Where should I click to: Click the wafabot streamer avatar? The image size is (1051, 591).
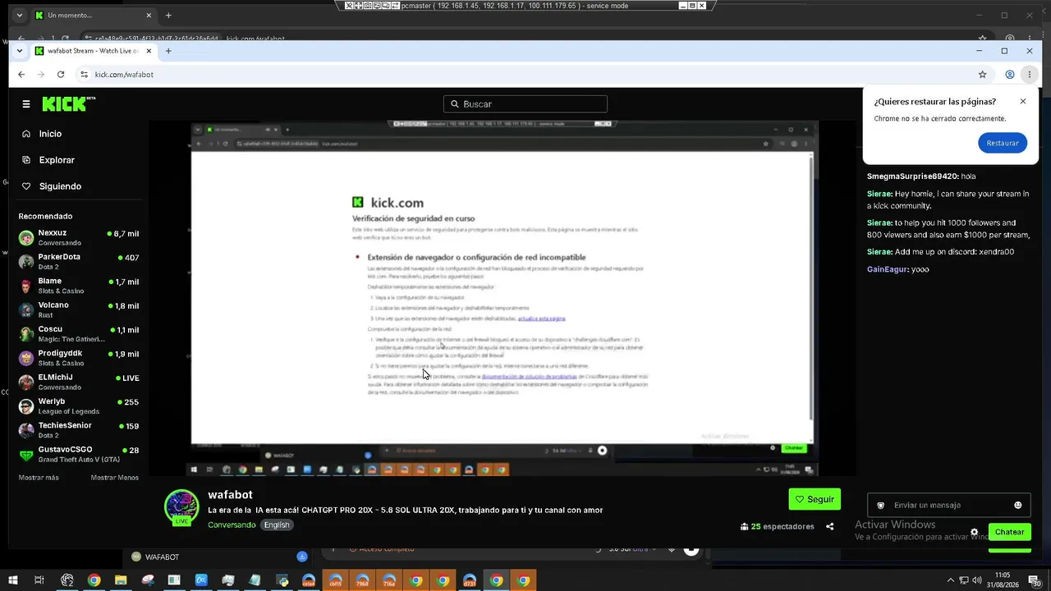coord(181,507)
